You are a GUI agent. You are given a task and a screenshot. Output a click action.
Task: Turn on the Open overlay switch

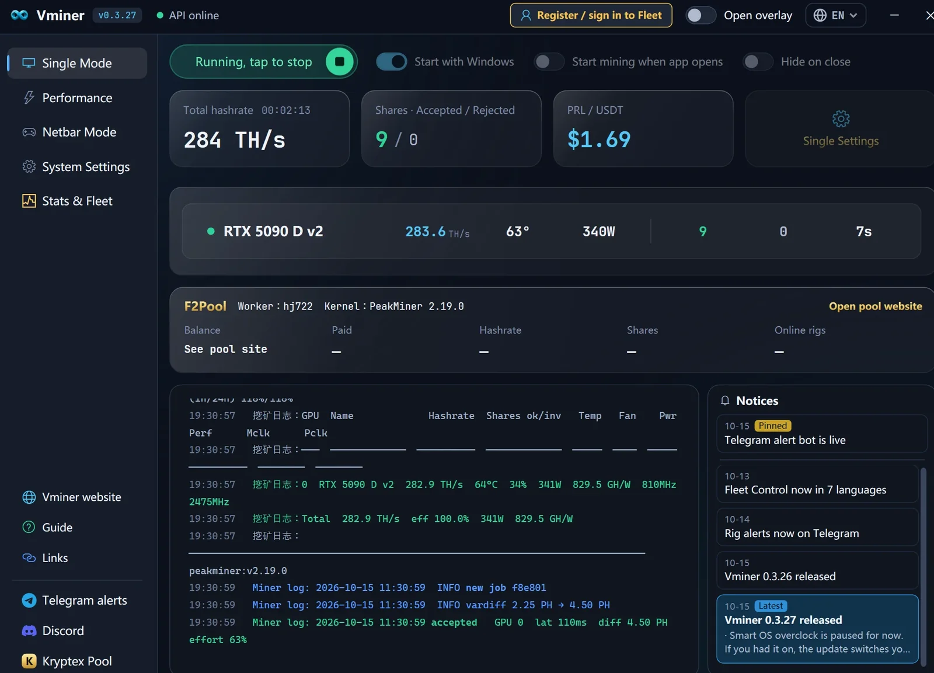click(x=700, y=15)
